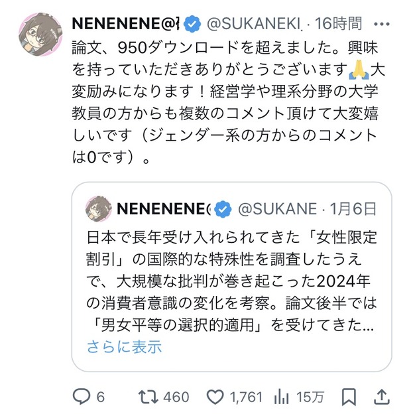Open the 16時間 timestamp
This screenshot has width=411, height=420.
tap(338, 23)
